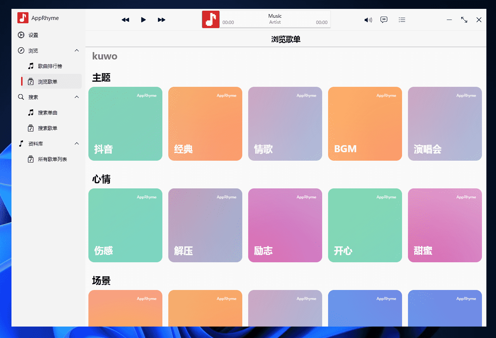Start playback with the play button
Screen dimensions: 496x338
point(144,20)
